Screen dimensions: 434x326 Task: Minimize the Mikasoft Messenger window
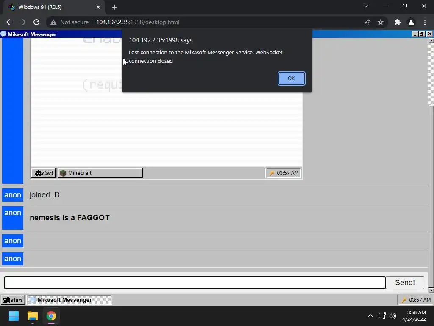415,34
